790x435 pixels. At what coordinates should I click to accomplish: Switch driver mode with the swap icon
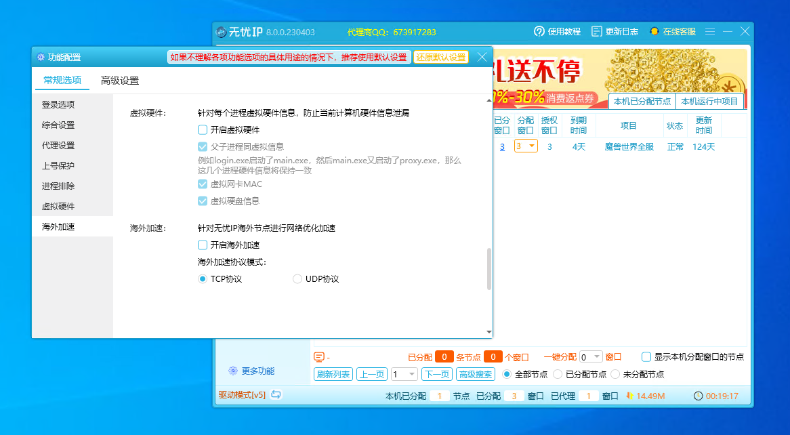click(276, 394)
